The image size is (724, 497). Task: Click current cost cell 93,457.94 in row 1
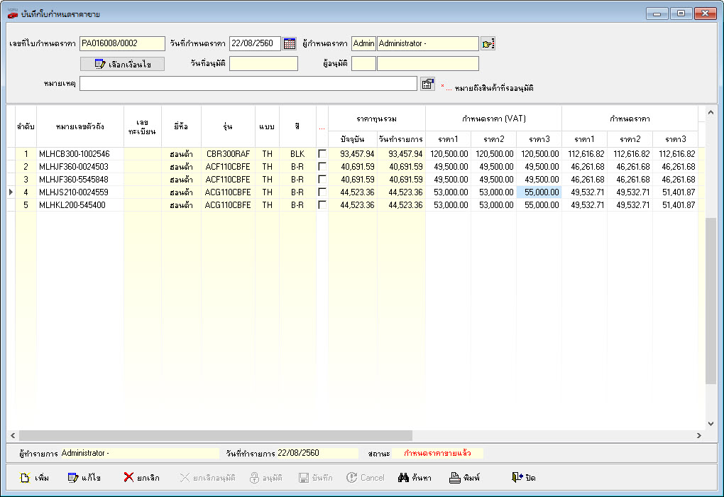click(x=353, y=154)
